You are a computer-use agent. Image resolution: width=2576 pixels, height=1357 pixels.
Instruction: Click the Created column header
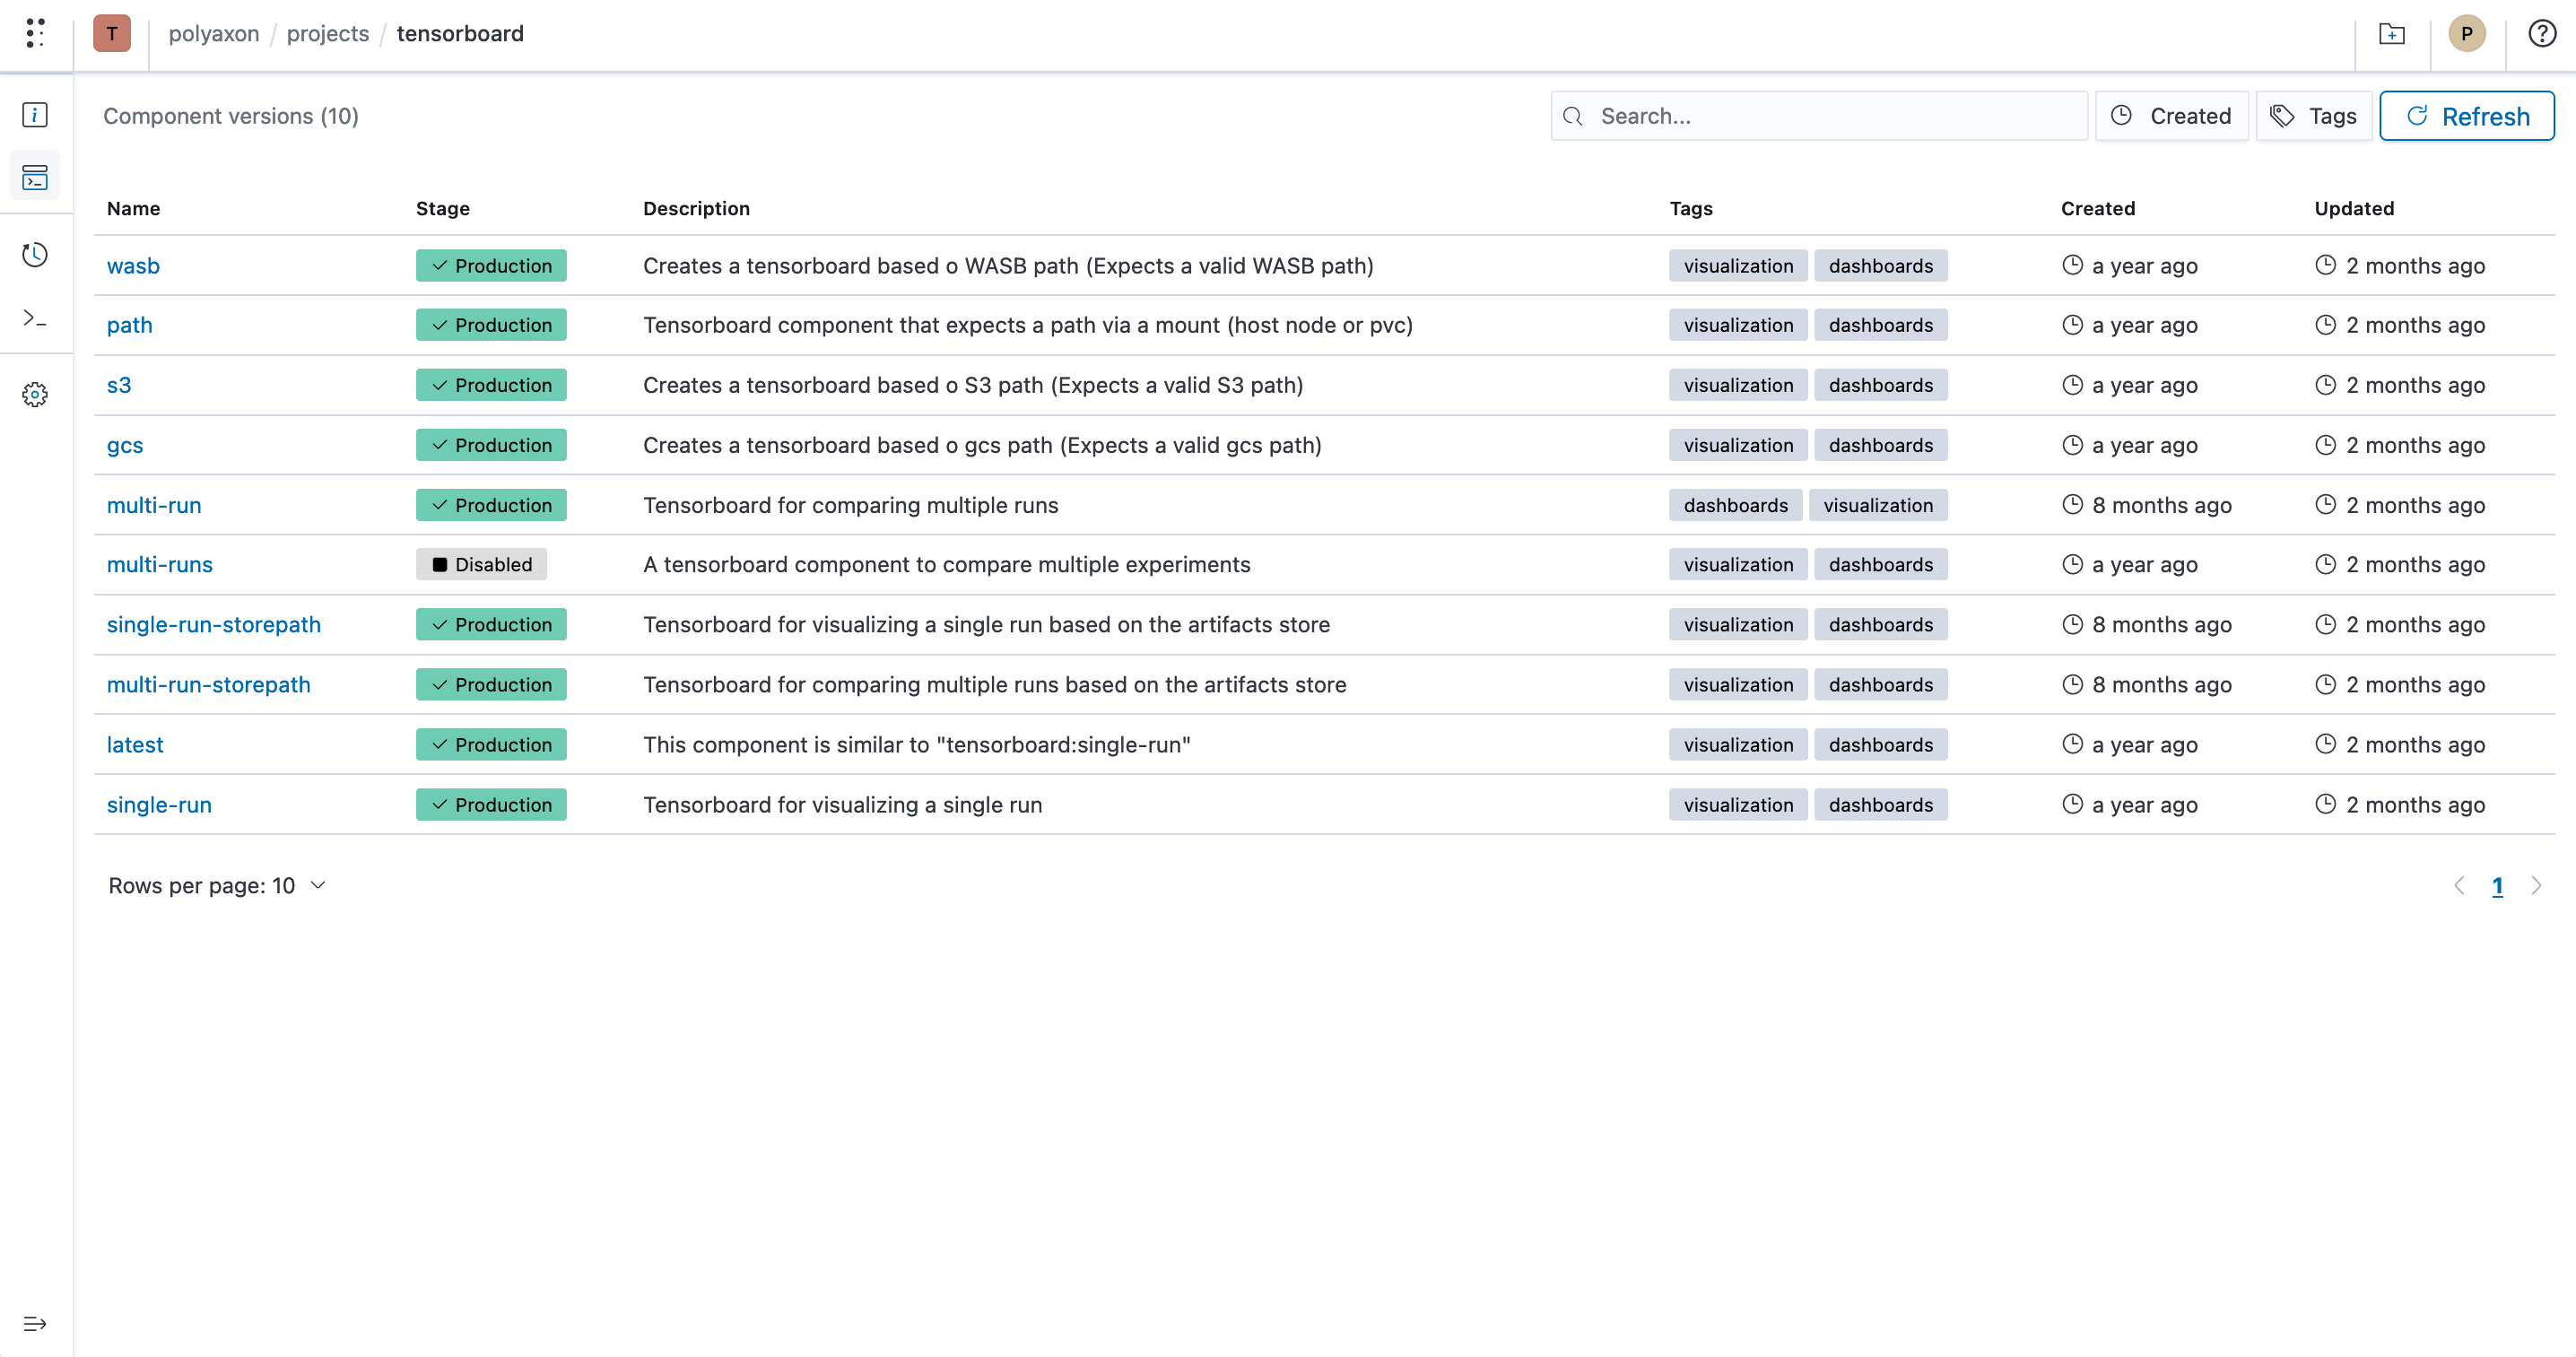pyautogui.click(x=2098, y=208)
